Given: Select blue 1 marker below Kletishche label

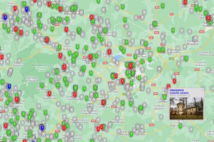Looking at the screenshot, I should pos(9,86).
